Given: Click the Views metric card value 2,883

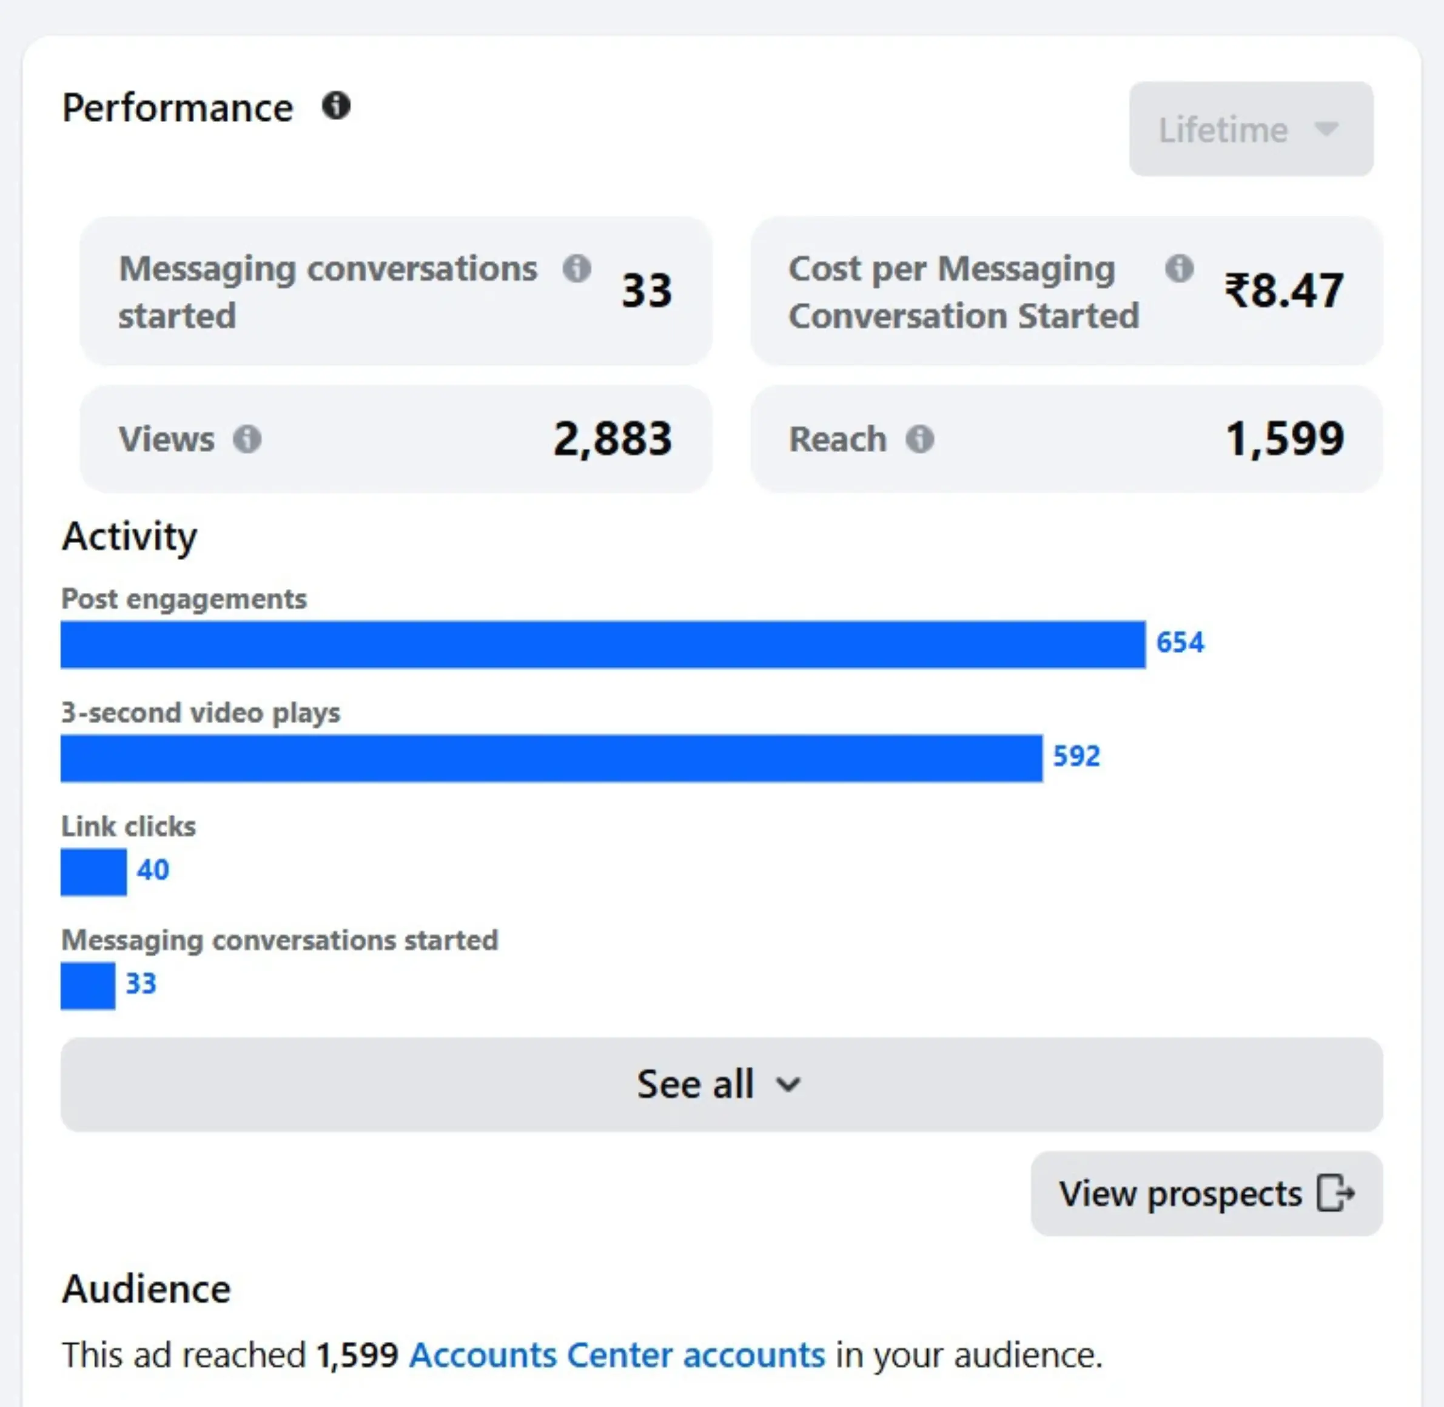Looking at the screenshot, I should click(613, 439).
